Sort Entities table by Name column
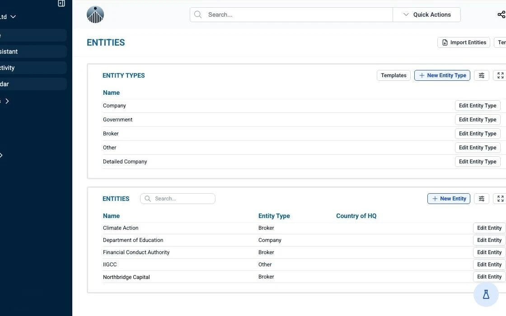Viewport: 506px width, 316px height. pos(111,216)
